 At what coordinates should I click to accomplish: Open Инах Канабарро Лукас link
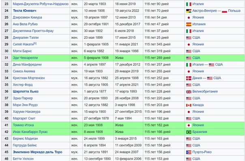30,132
